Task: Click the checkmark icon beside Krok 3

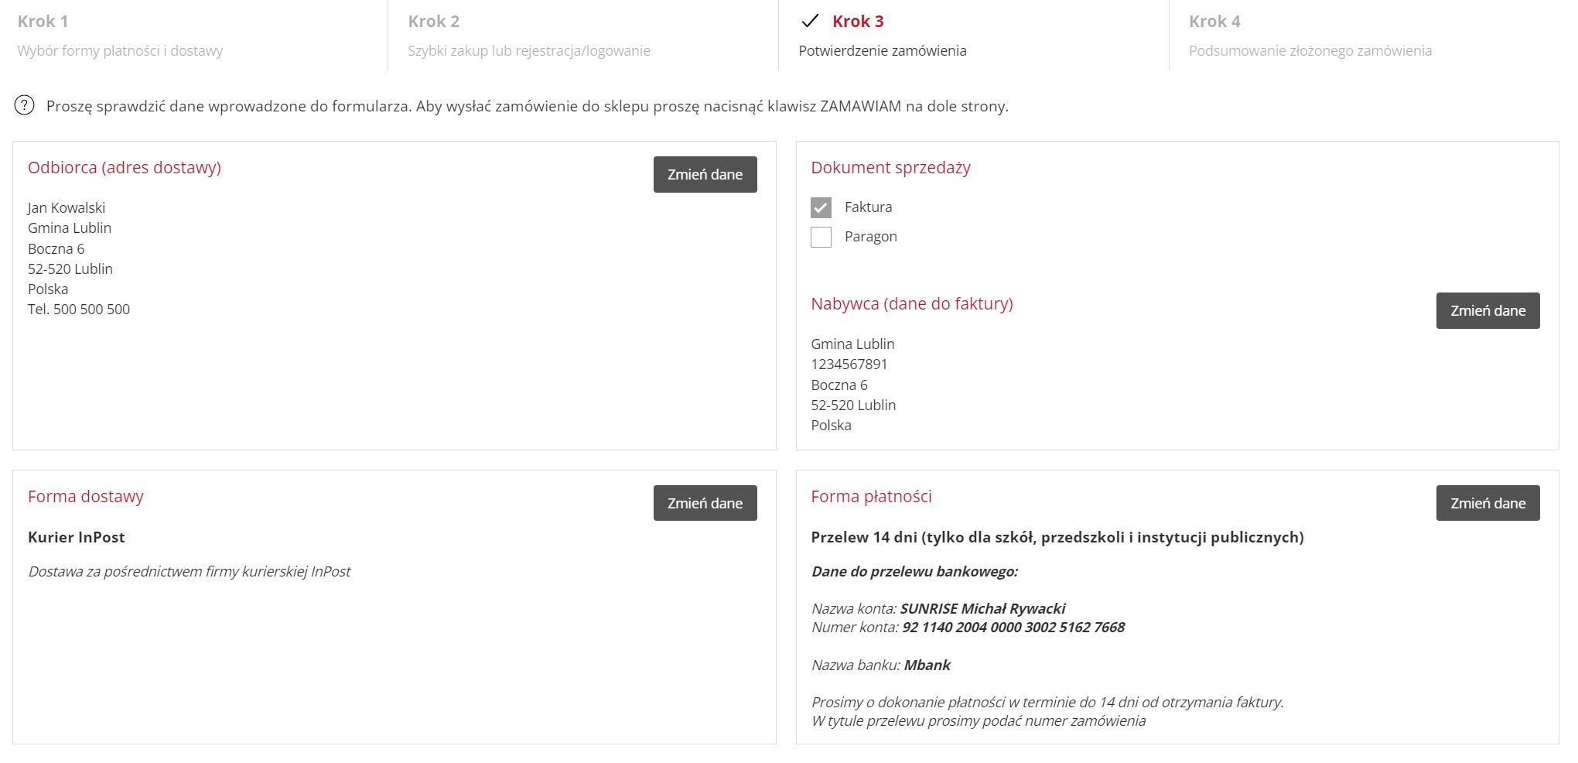Action: point(810,21)
